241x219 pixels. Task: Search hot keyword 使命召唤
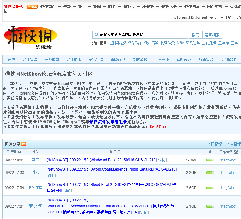pyautogui.click(x=152, y=43)
